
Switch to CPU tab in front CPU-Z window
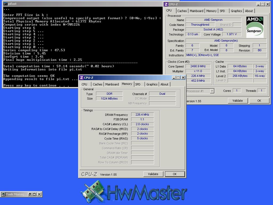pos(85,84)
